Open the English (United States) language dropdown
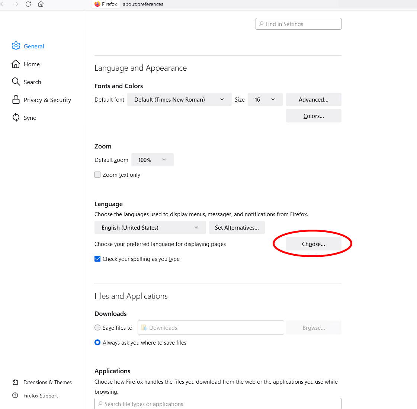 coord(150,227)
